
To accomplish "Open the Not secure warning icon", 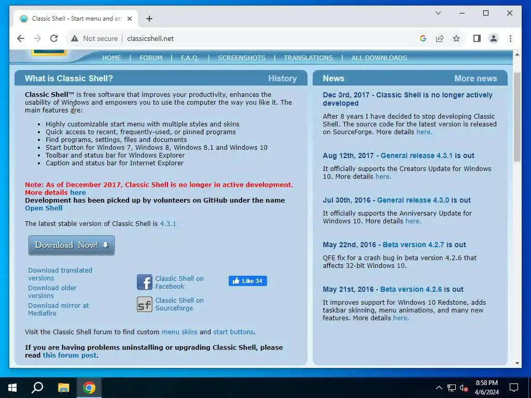I will click(x=75, y=38).
